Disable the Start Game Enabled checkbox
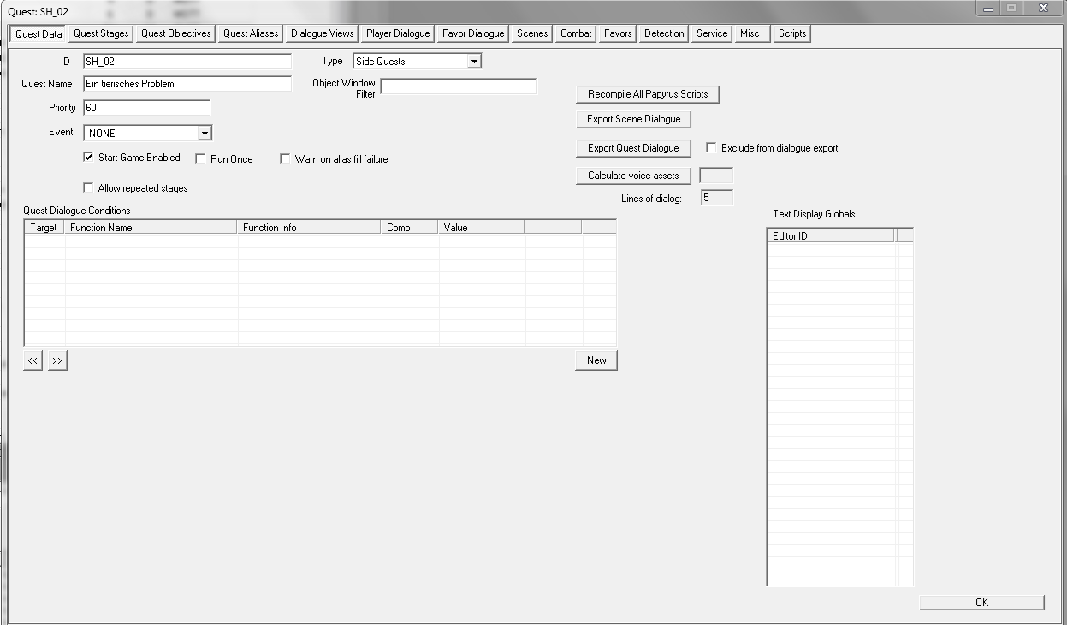 [x=88, y=158]
